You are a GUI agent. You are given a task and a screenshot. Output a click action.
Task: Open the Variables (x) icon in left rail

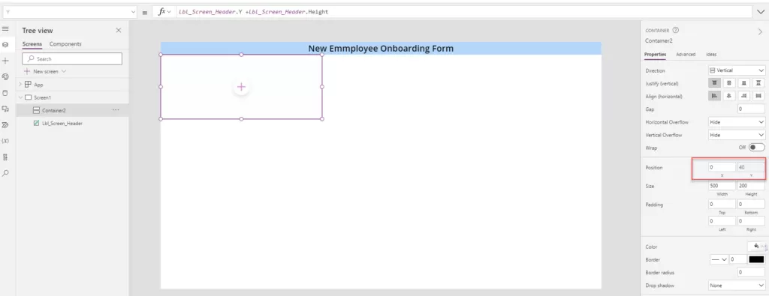[x=5, y=141]
